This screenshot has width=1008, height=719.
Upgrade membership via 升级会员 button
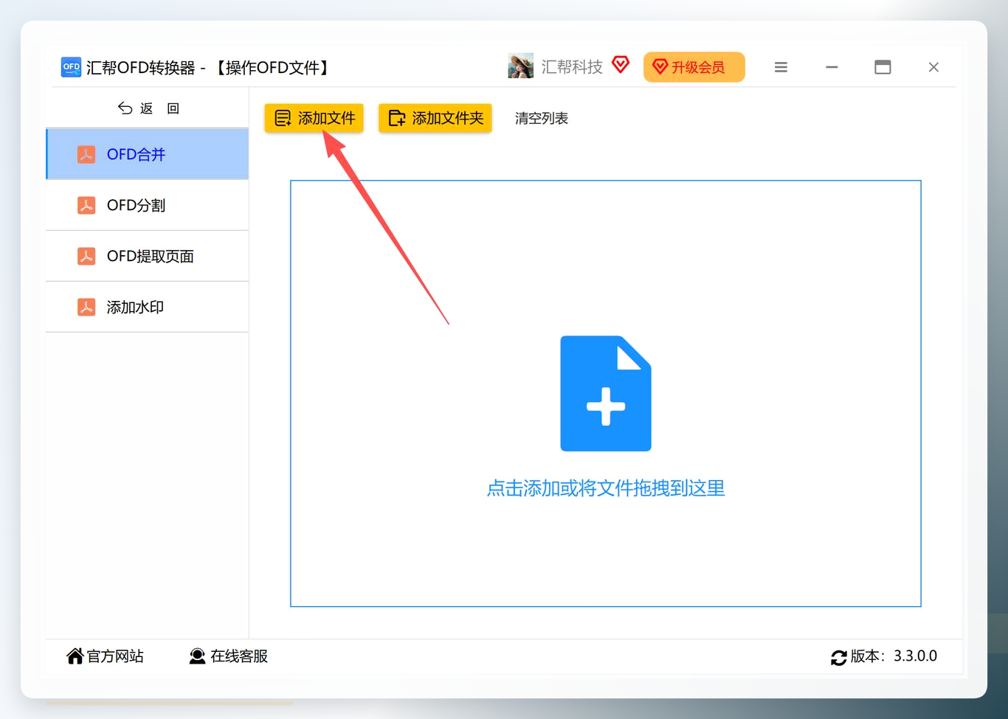point(694,67)
